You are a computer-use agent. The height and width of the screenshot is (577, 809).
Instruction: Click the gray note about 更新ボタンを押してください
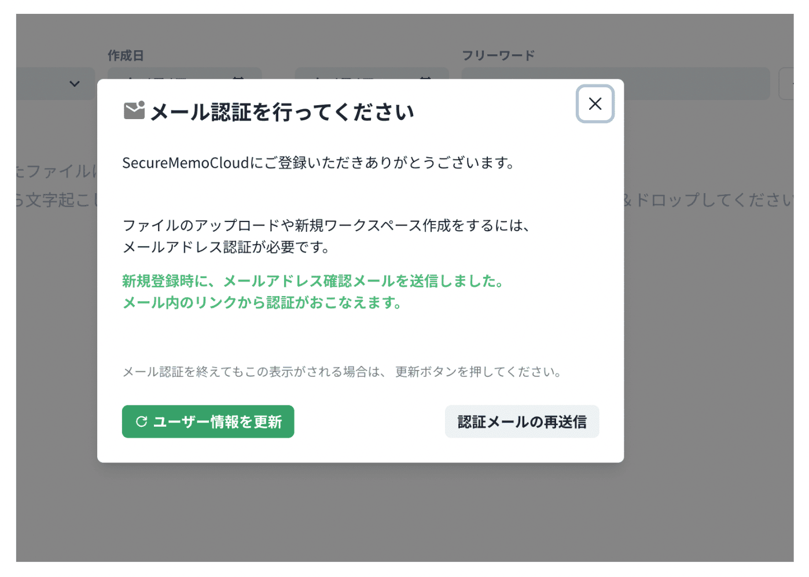click(343, 372)
